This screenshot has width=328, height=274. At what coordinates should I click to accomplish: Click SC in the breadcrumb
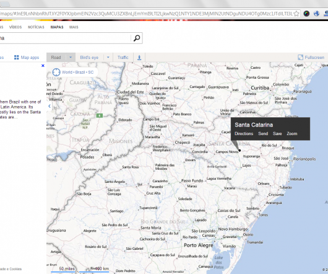click(91, 73)
